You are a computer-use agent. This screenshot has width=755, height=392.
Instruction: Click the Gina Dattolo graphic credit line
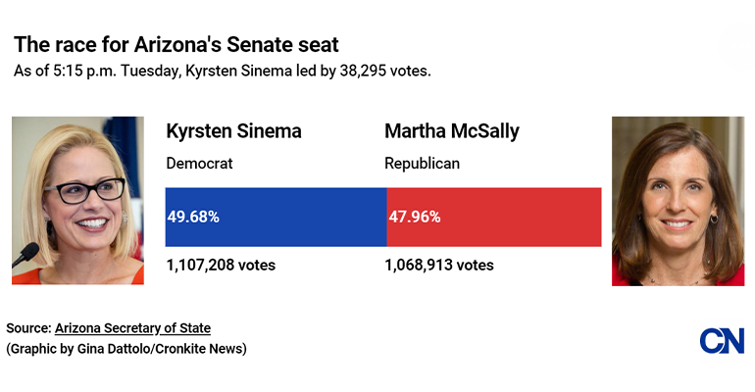coord(126,349)
